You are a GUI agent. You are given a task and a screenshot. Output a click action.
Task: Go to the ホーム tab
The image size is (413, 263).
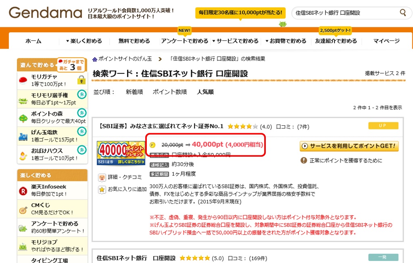point(33,41)
